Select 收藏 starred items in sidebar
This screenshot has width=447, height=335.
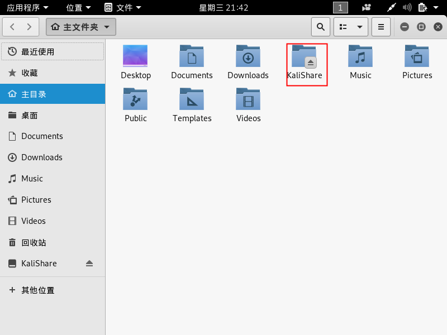click(53, 73)
